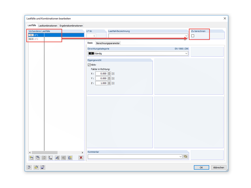Click the Y factor field showing 0.000

101,78
